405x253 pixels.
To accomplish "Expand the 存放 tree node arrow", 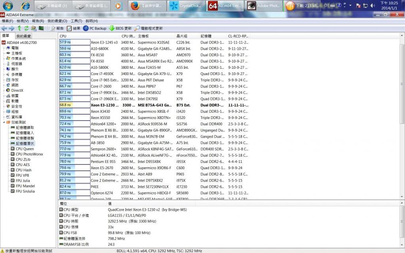I will tap(4, 80).
